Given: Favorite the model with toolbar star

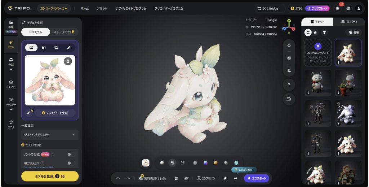Looking at the screenshot, I should [225, 178].
